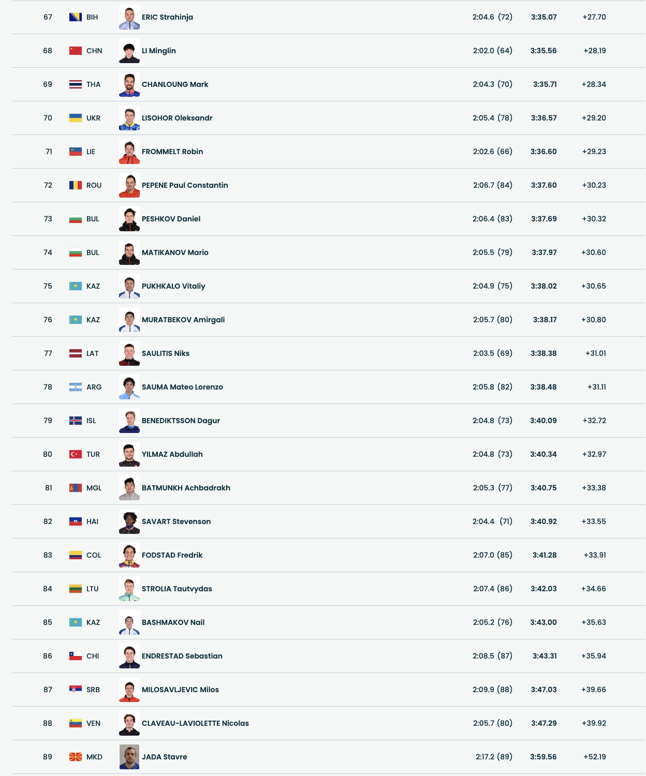Click MILOSAVLJEVIC Milos's finish time 3:47.03

pos(544,690)
